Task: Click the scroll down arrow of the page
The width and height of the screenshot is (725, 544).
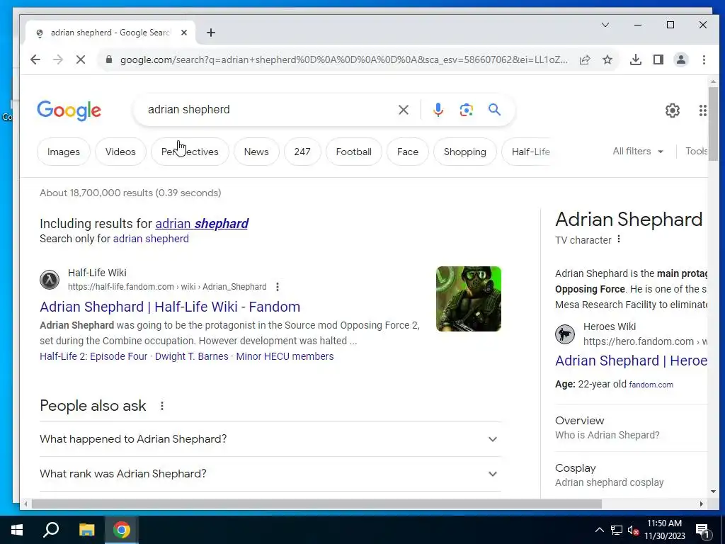Action: (713, 492)
